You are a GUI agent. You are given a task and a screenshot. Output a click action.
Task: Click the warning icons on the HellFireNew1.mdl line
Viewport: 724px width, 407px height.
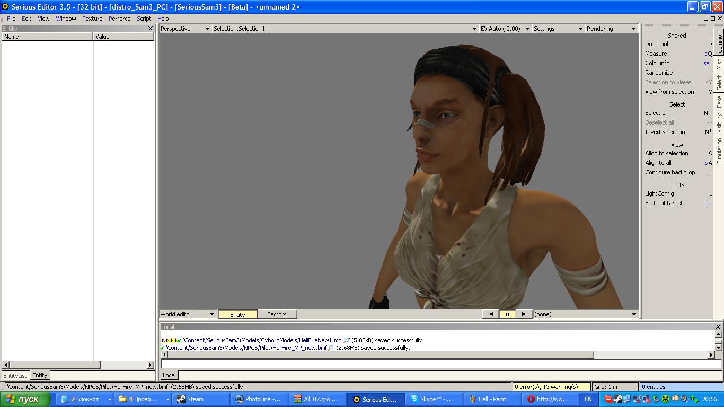tap(170, 340)
